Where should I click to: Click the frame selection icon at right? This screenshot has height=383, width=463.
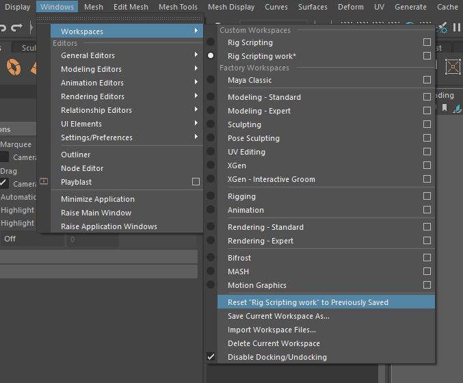tap(453, 66)
